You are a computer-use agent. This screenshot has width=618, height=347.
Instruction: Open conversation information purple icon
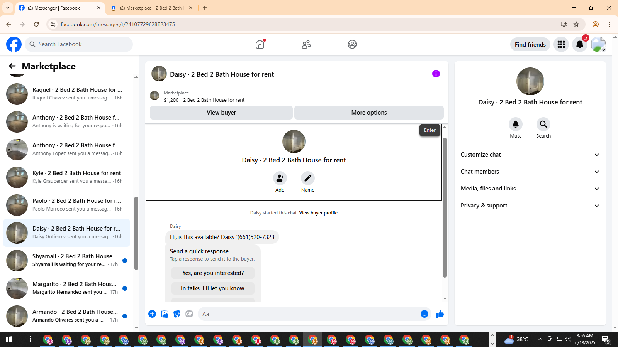click(x=436, y=74)
